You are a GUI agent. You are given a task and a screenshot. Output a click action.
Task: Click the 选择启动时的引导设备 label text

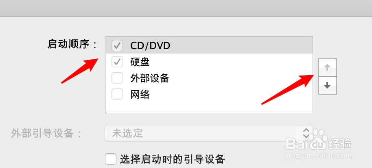click(172, 159)
